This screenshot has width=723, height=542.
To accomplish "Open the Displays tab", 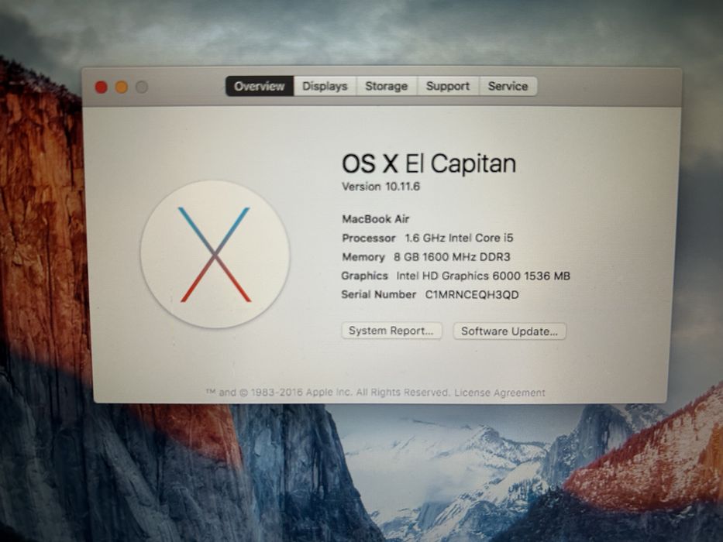I will point(325,86).
